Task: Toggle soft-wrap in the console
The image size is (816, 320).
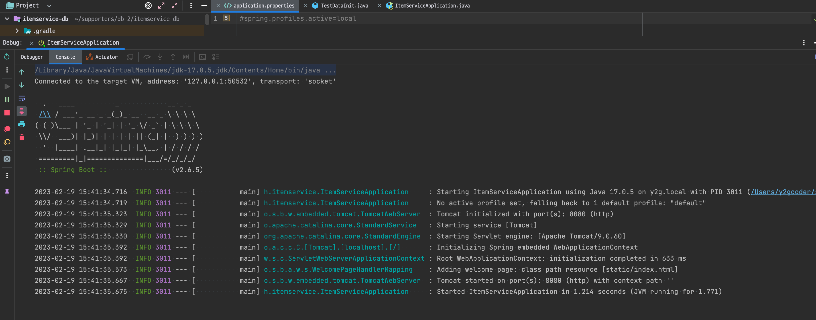Action: click(22, 98)
